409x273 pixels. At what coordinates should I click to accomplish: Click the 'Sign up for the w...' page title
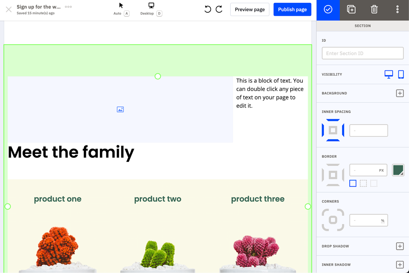[39, 7]
